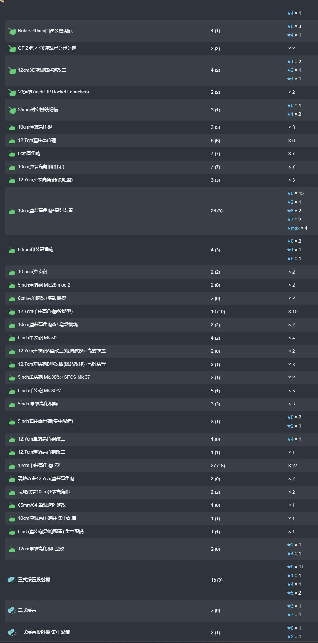318x643 pixels.
Task: Select the 12.7cm連装砲B型改四(戦時改修)+高射装置 name
Action: tap(62, 364)
